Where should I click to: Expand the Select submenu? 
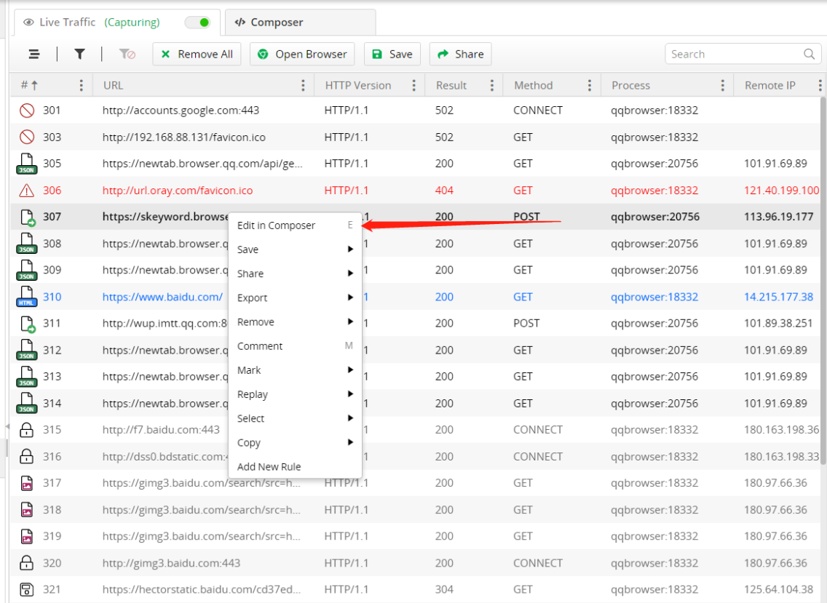pyautogui.click(x=296, y=418)
